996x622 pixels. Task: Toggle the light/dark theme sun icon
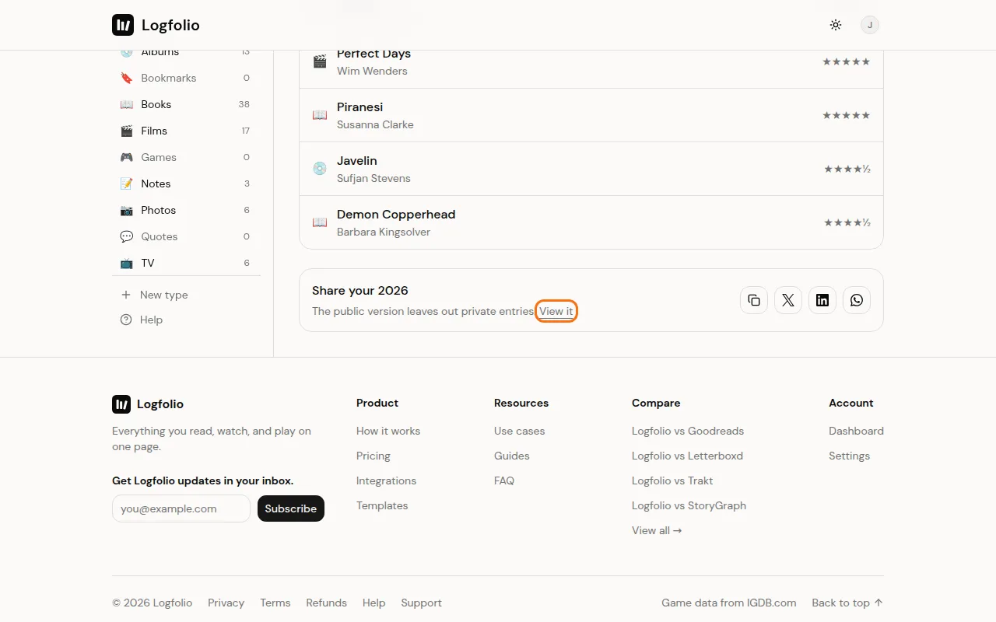tap(836, 25)
